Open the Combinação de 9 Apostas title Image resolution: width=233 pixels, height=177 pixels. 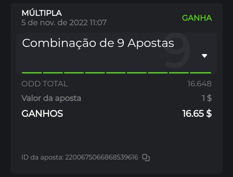(x=98, y=43)
